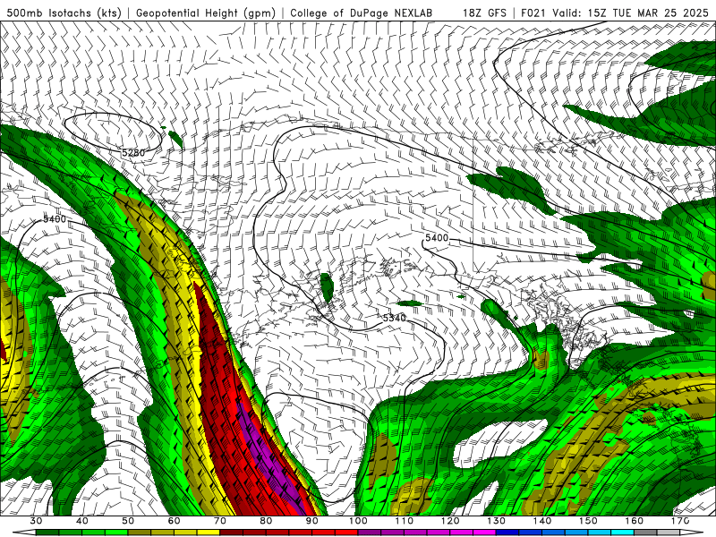Click the 90 value on the legend
The width and height of the screenshot is (716, 537).
coord(312,521)
